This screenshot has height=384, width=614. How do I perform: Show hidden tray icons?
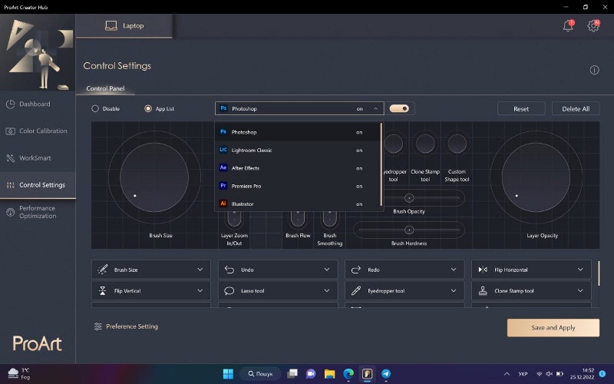(507, 374)
